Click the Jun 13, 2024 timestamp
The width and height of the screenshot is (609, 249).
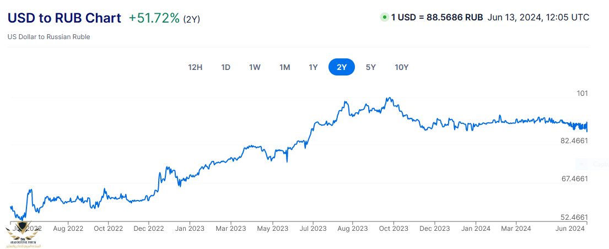[538, 17]
